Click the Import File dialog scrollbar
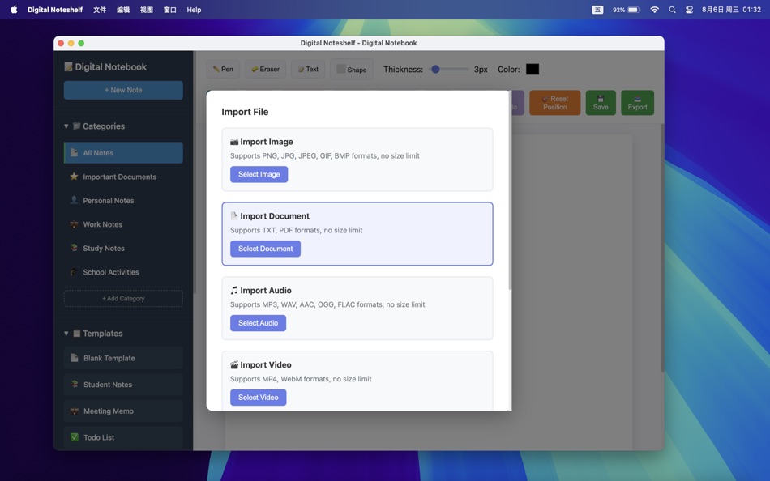The image size is (770, 481). pos(510,190)
